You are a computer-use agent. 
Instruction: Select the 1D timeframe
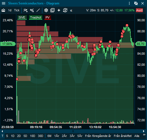[x=12, y=136]
